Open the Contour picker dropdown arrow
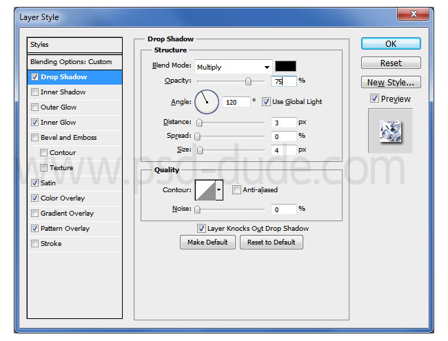448x341 pixels. [x=219, y=189]
